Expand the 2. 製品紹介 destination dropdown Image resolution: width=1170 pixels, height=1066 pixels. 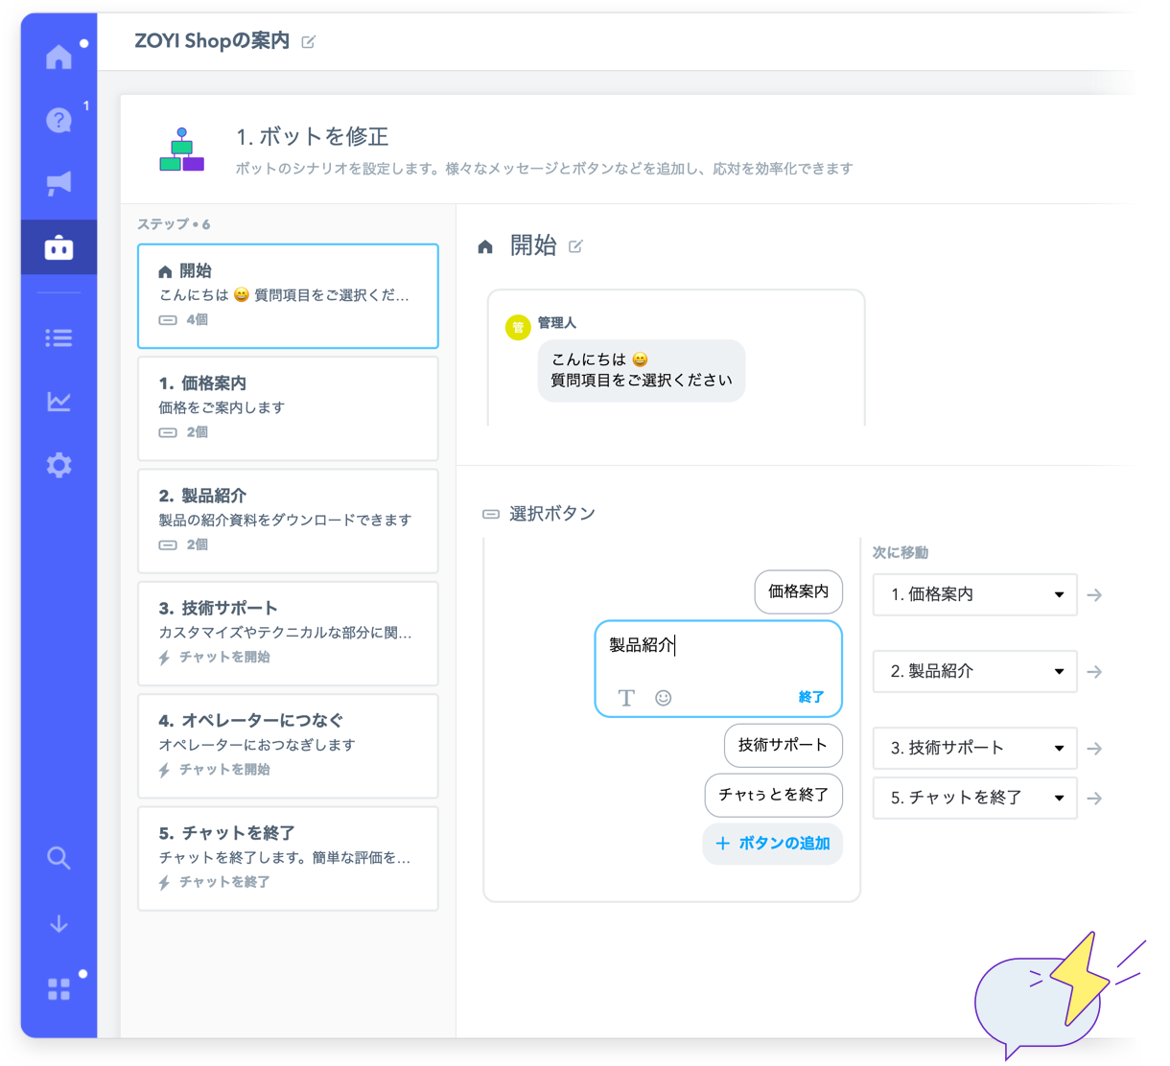point(974,672)
